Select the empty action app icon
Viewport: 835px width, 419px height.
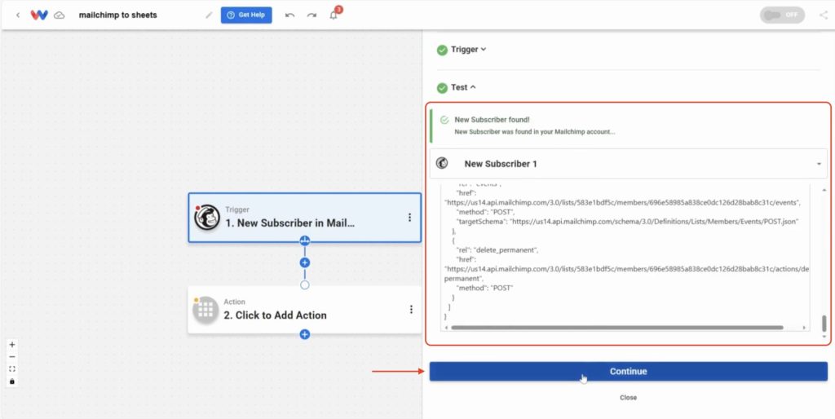(205, 310)
